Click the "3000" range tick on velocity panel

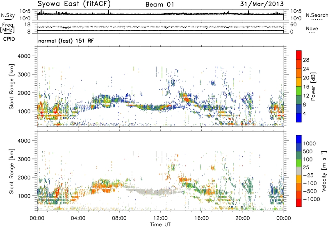tap(24, 159)
